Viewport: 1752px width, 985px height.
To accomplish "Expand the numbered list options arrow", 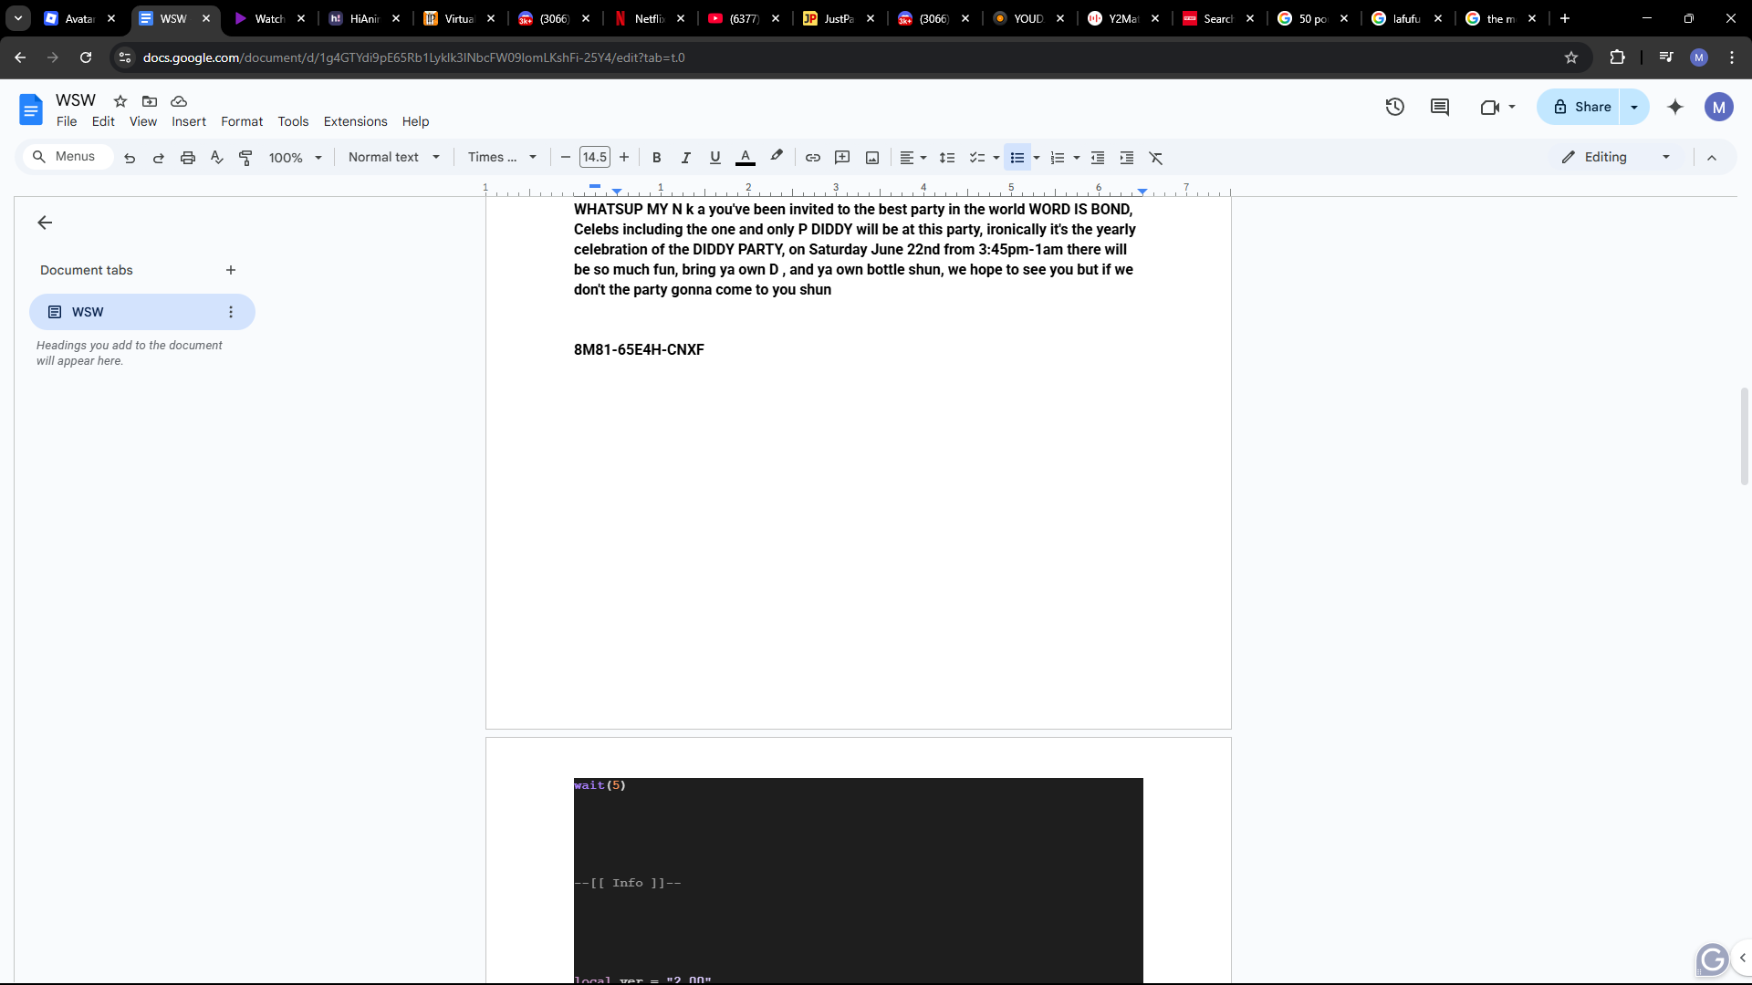I will click(1077, 158).
